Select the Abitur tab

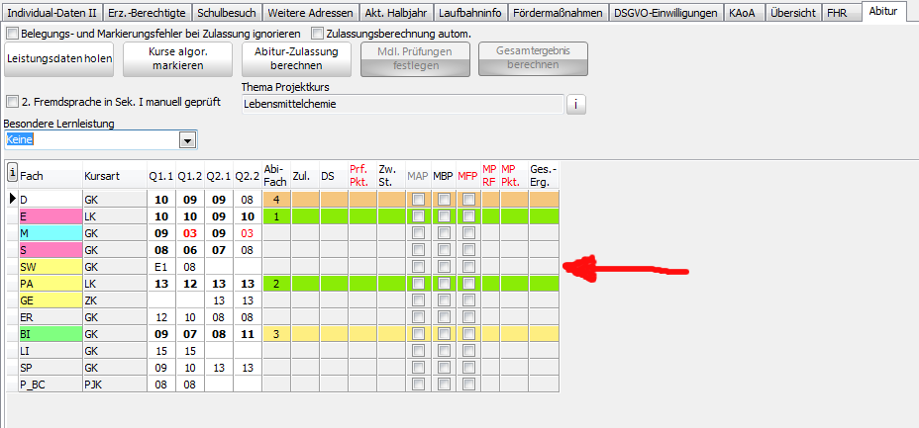click(883, 11)
